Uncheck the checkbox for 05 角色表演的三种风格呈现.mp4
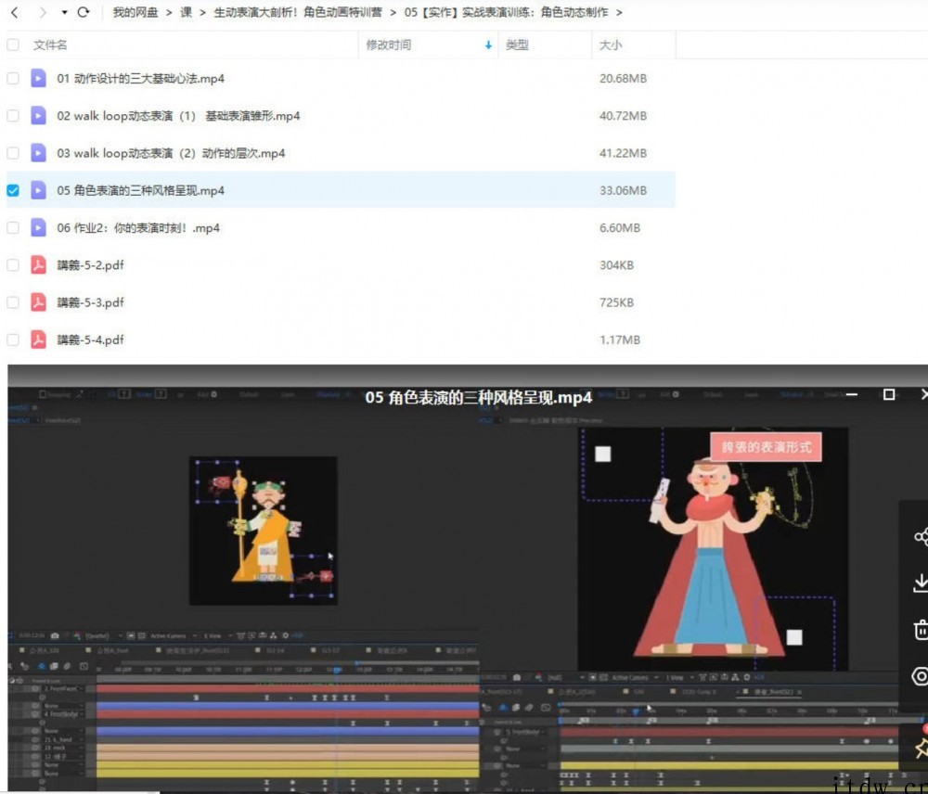The height and width of the screenshot is (794, 928). (x=11, y=190)
